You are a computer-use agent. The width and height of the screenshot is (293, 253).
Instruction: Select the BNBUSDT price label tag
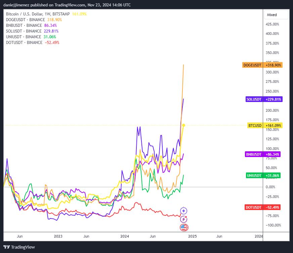[254, 154]
